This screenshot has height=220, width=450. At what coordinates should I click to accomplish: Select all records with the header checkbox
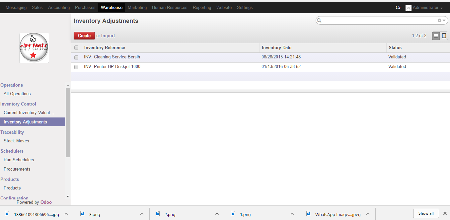(76, 47)
